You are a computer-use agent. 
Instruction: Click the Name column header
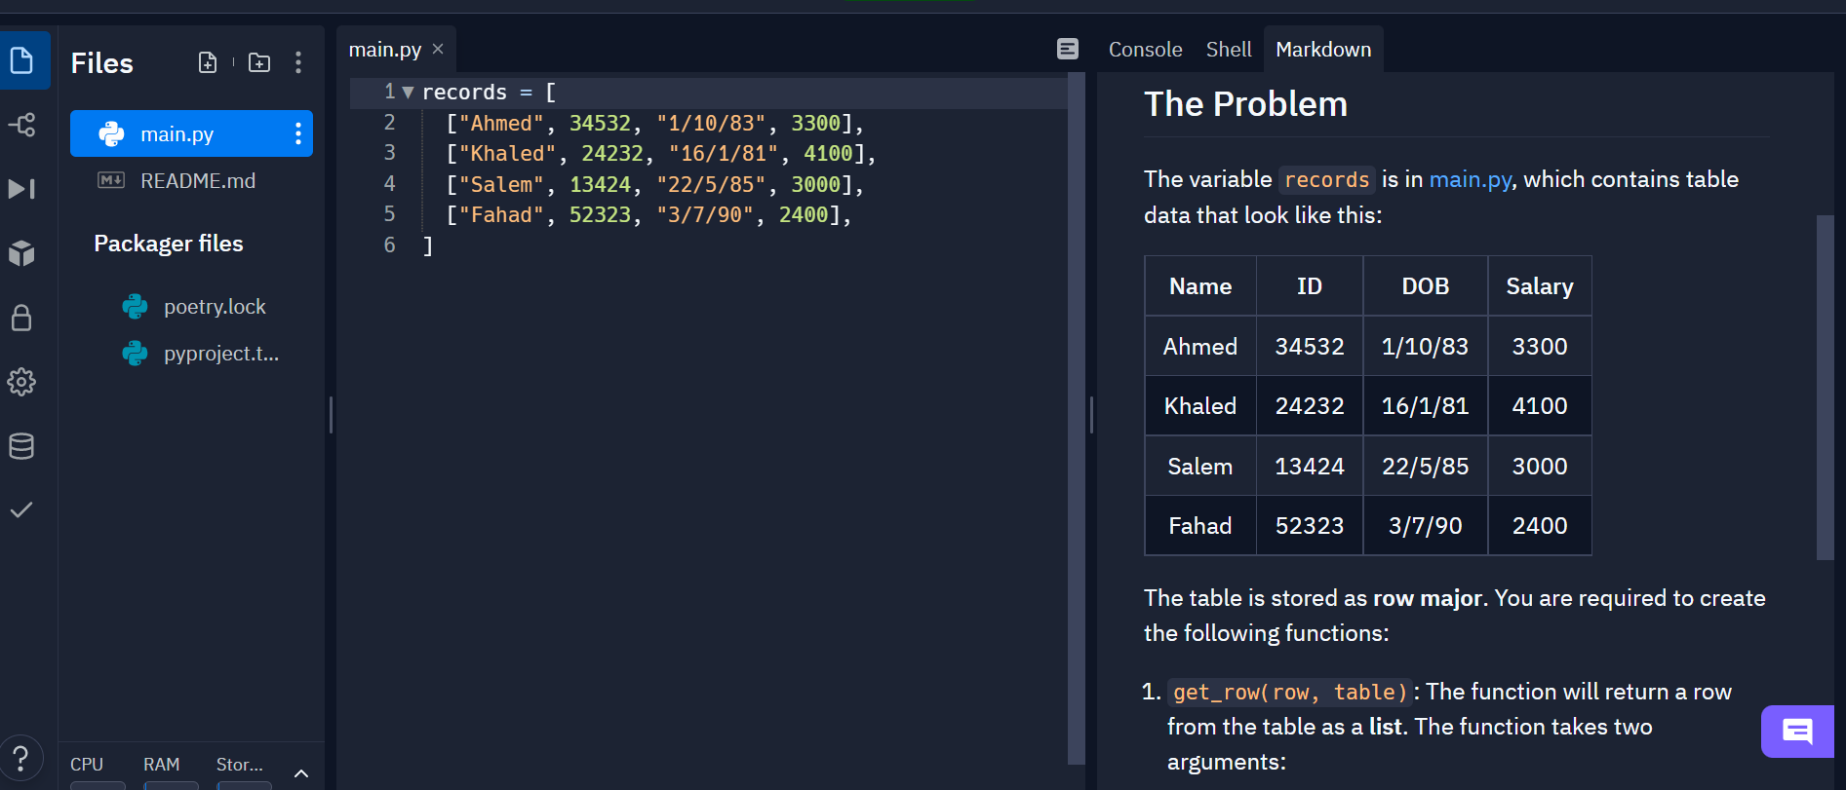[1200, 286]
